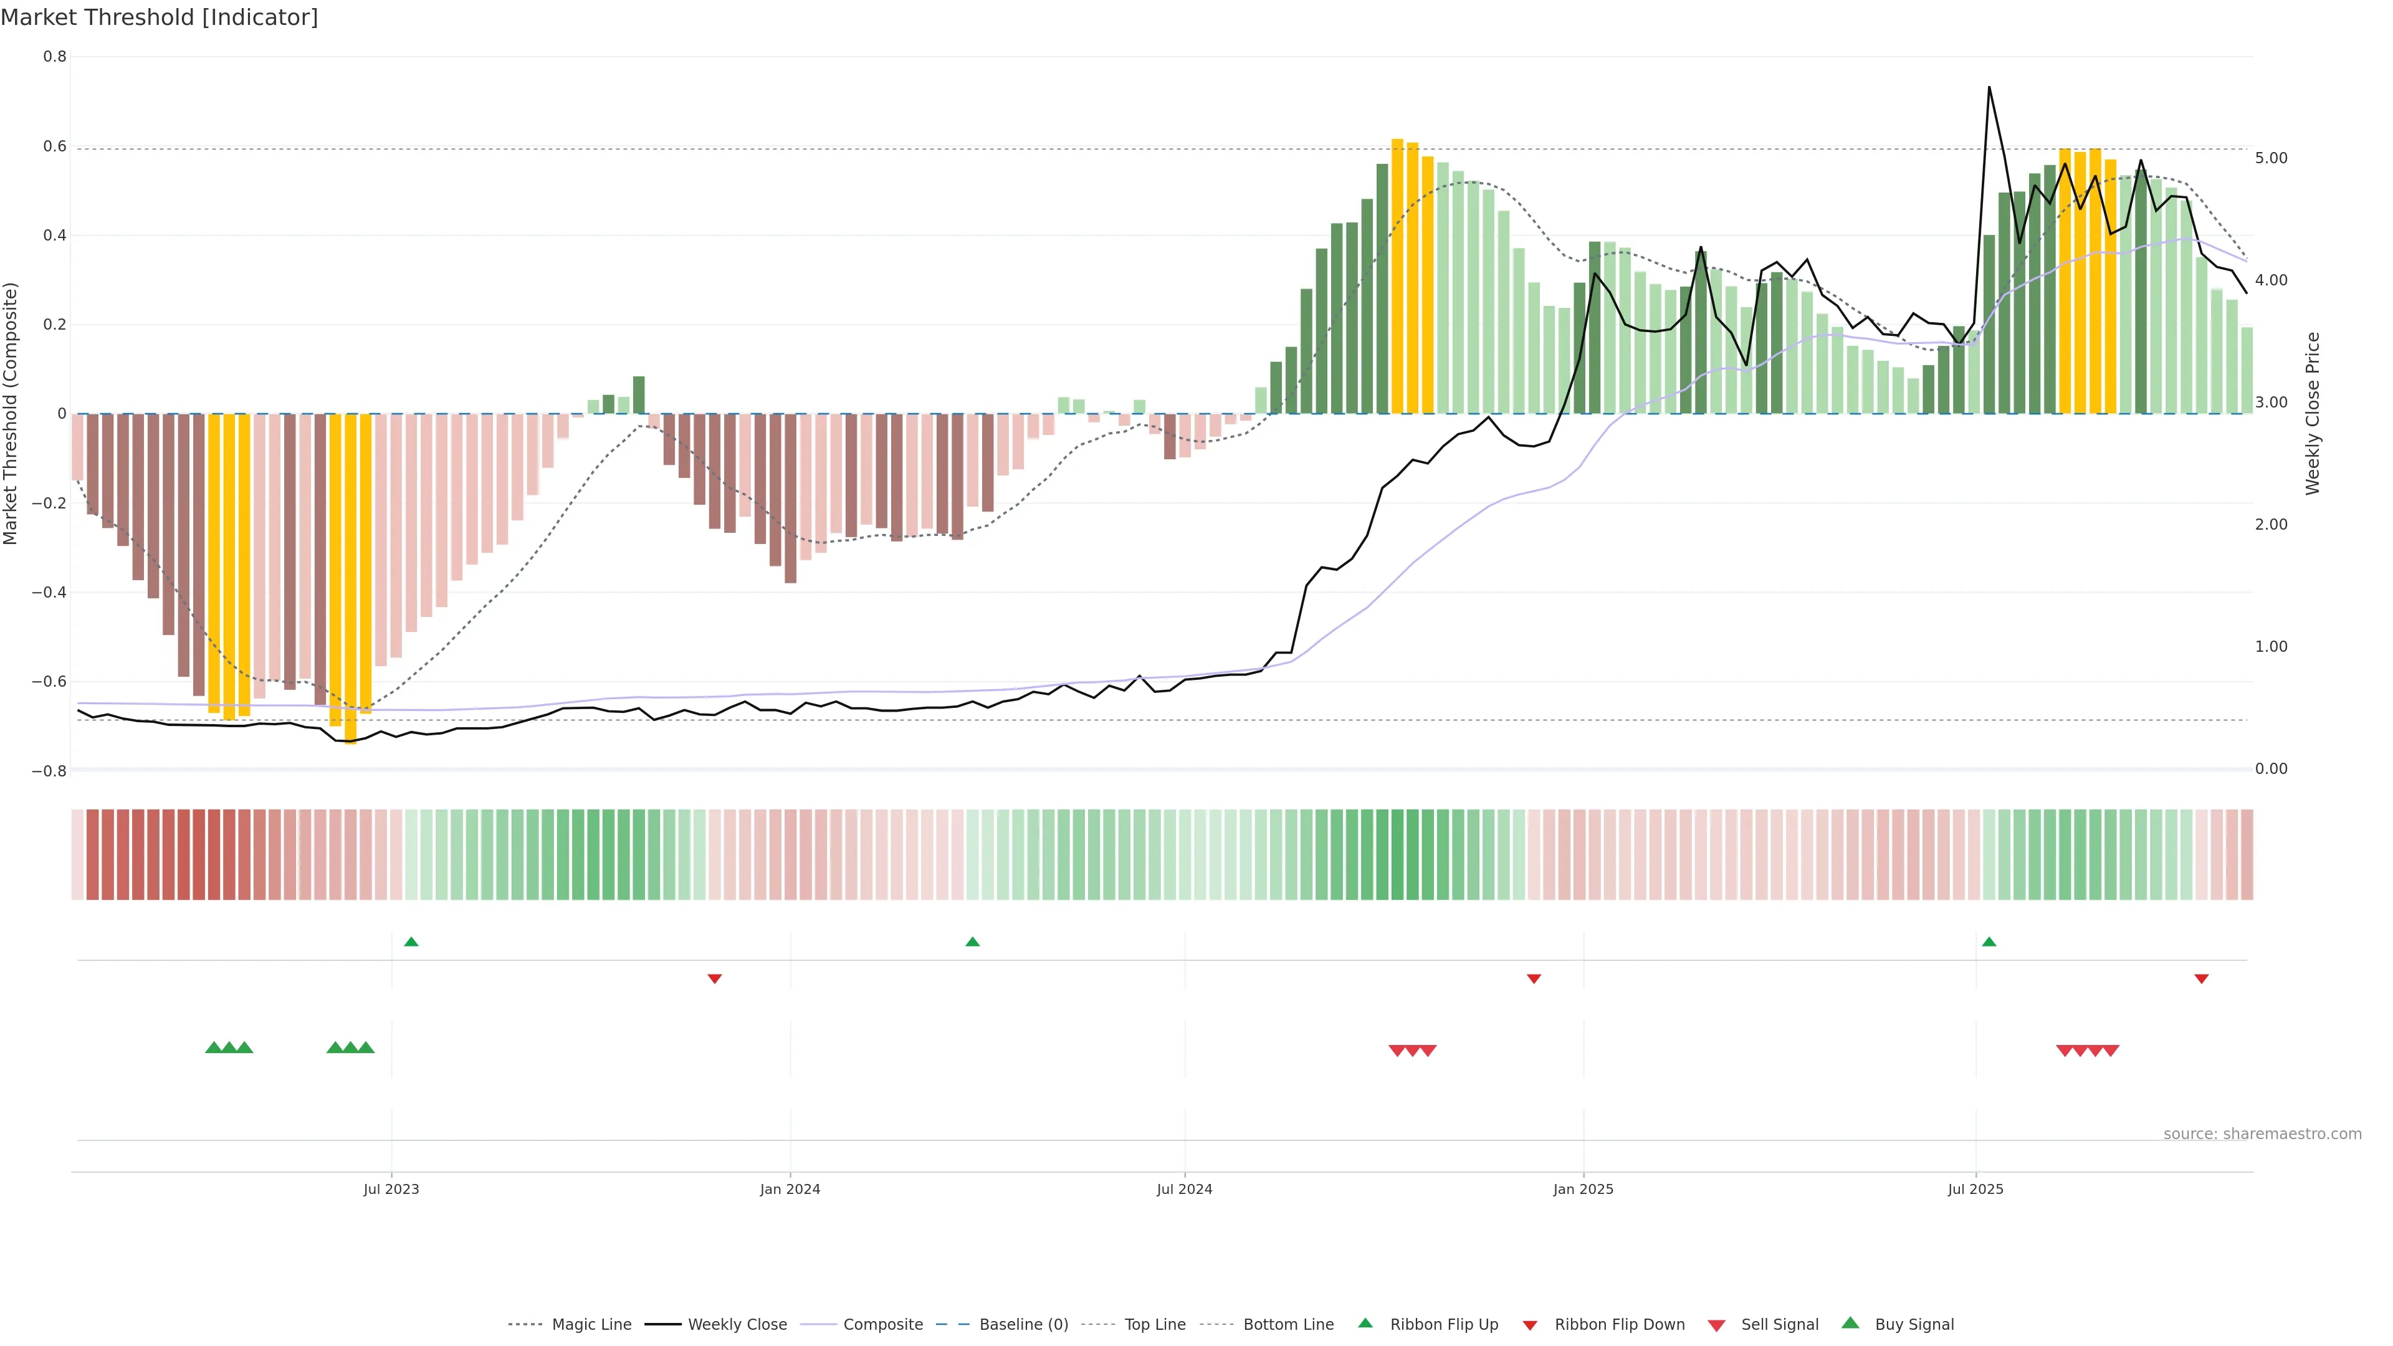The height and width of the screenshot is (1346, 2393).
Task: Click the Ribbon Flip Up legend triangle
Action: [x=1365, y=1323]
